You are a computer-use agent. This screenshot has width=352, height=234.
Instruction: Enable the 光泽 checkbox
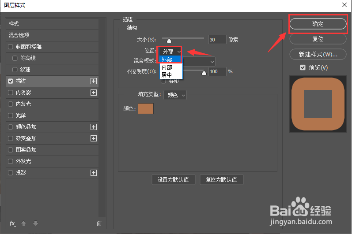tap(10, 115)
